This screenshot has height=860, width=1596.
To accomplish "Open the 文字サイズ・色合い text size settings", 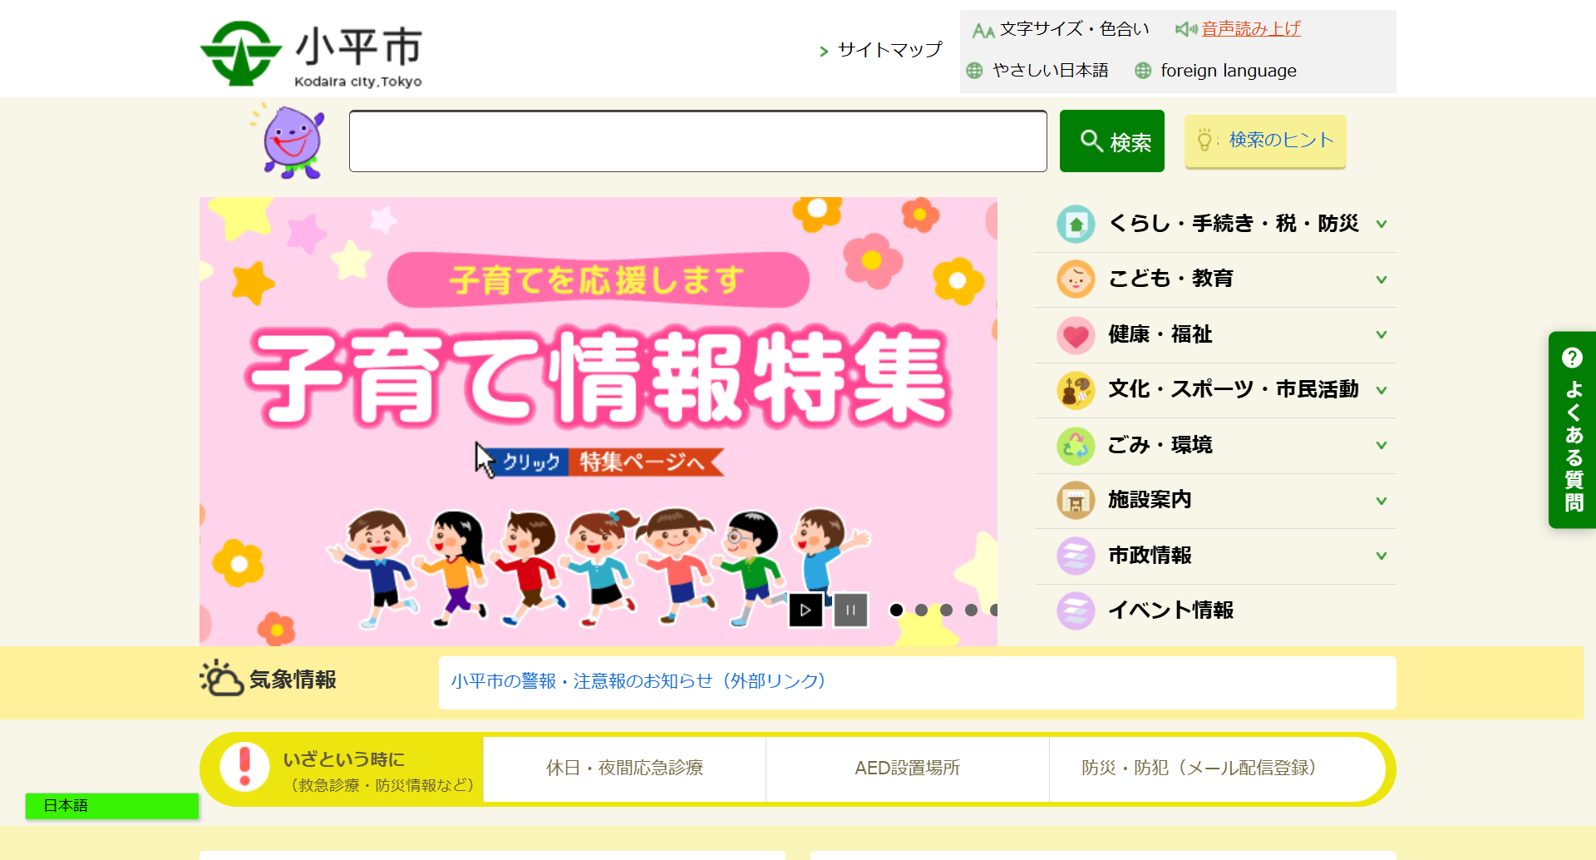I will (1062, 29).
